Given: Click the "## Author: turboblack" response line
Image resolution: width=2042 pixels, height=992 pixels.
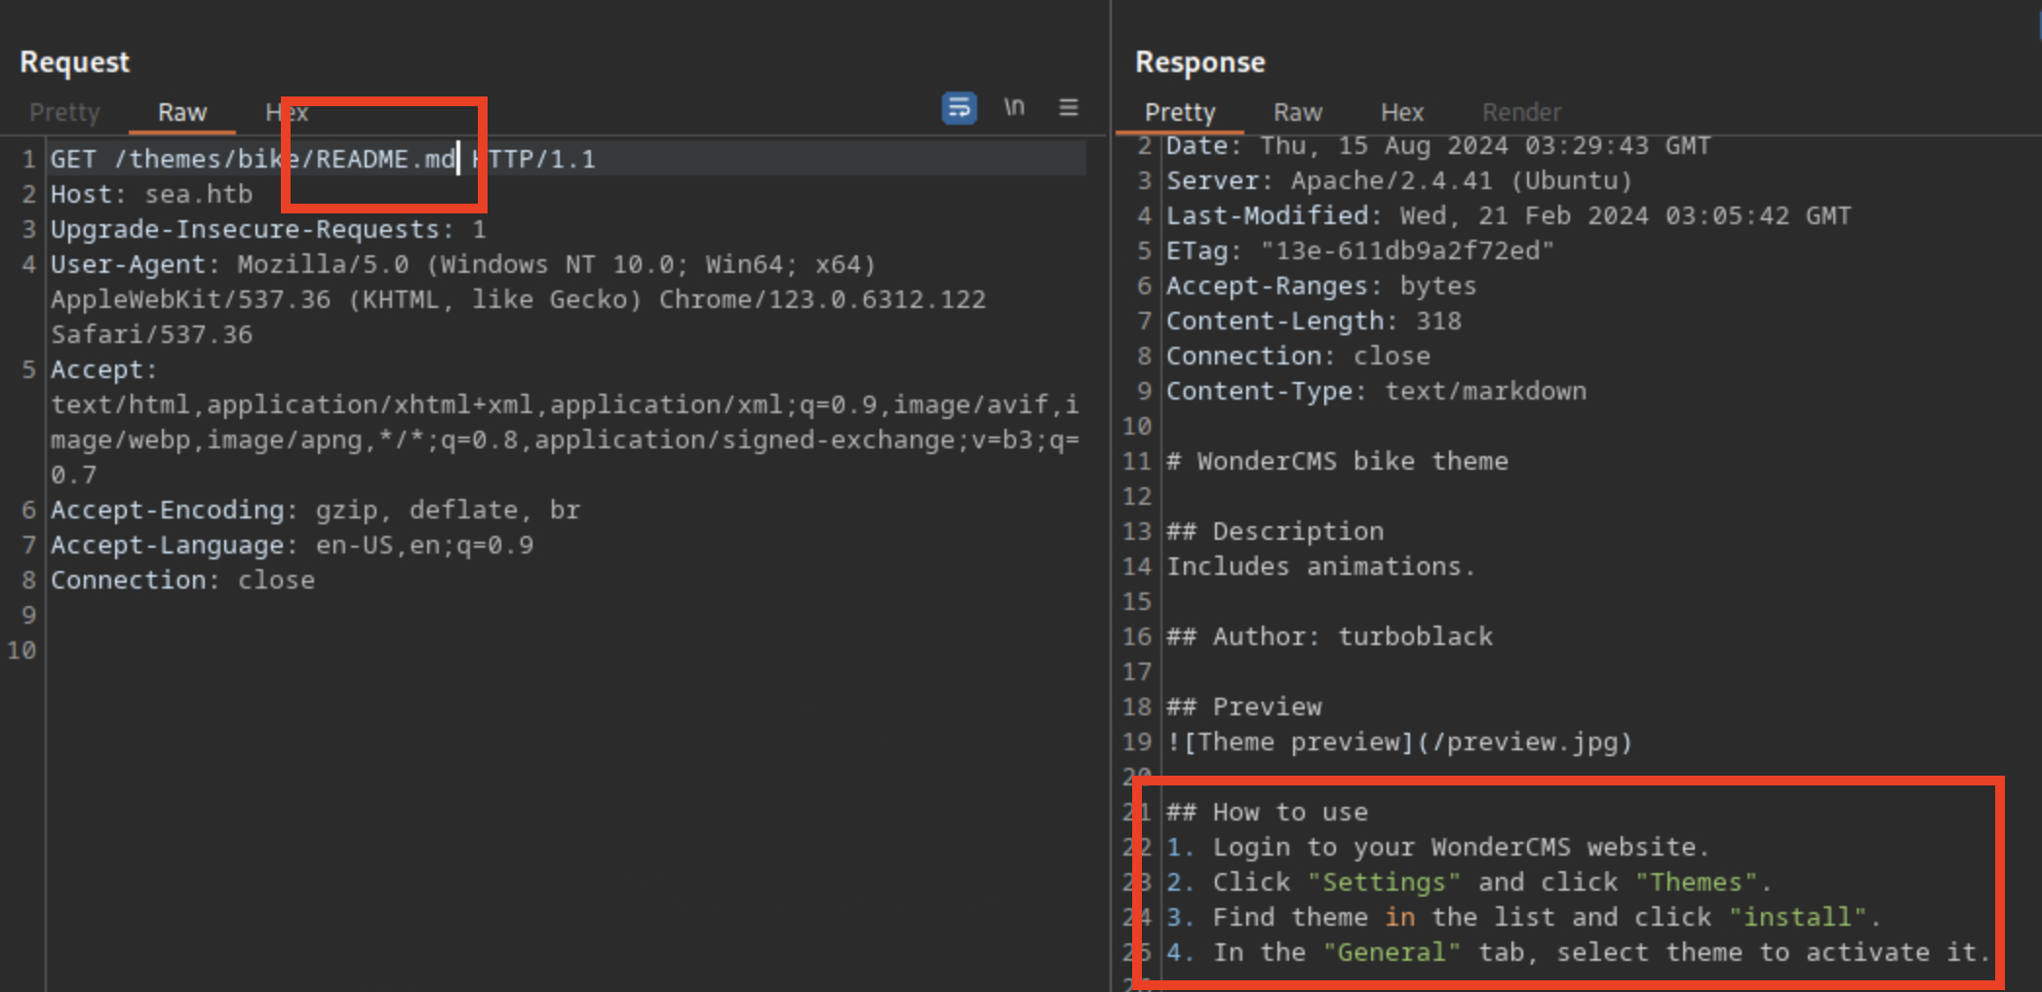Looking at the screenshot, I should click(x=1330, y=637).
